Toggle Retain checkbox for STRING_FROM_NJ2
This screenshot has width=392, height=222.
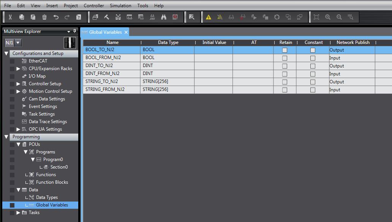285,90
